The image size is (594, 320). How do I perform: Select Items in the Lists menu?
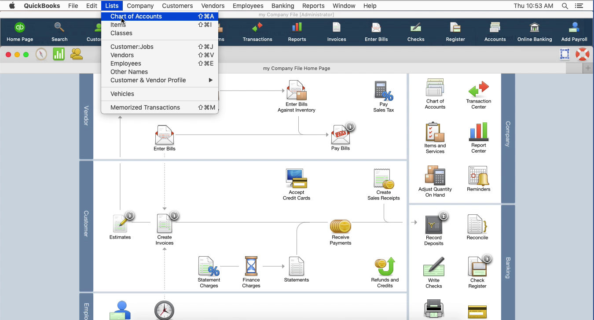pos(159,25)
